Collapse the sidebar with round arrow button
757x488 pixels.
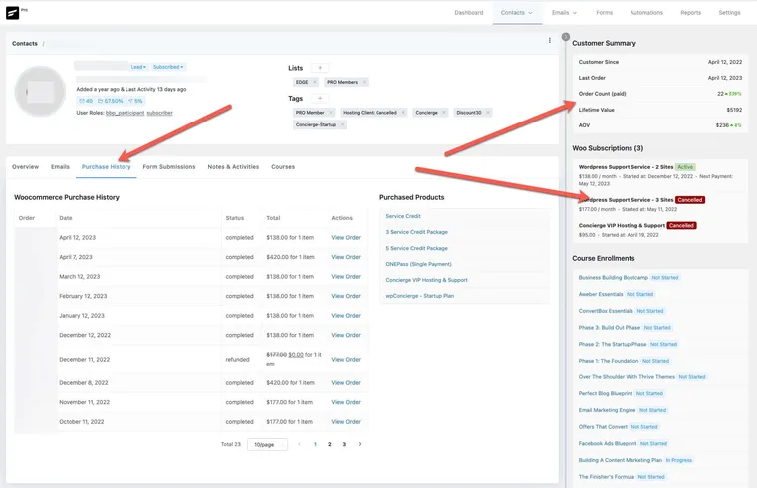[566, 37]
